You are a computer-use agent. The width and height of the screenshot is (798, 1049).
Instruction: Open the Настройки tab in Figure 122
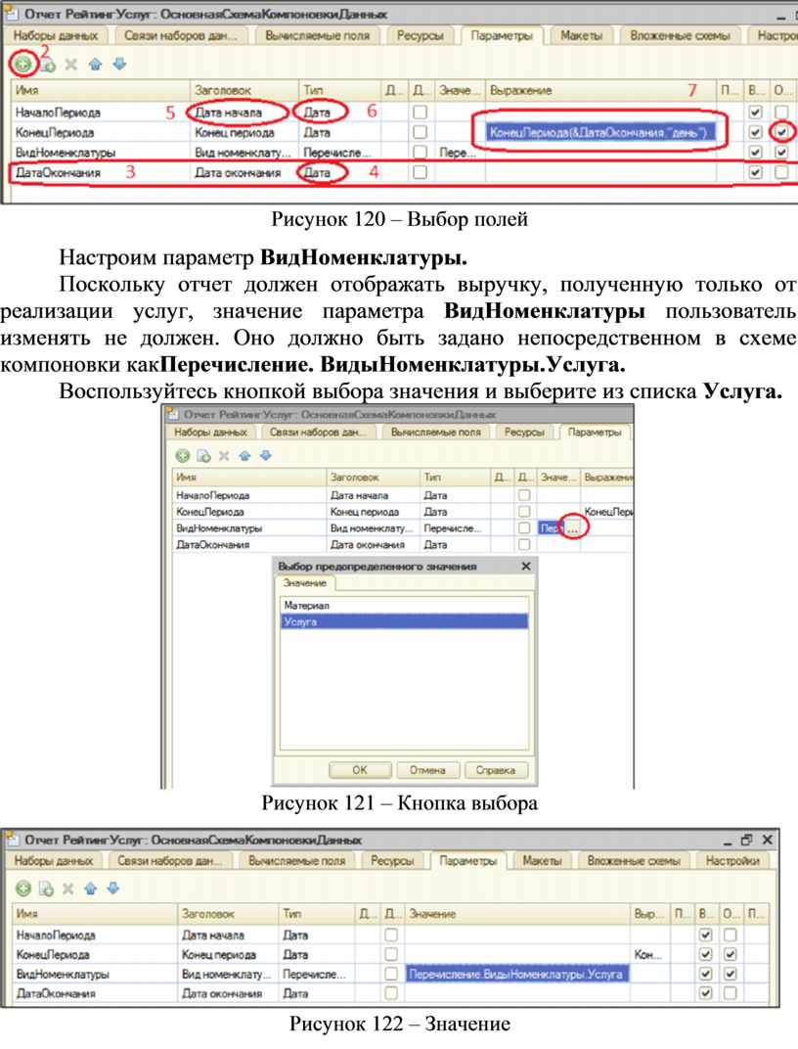[731, 861]
